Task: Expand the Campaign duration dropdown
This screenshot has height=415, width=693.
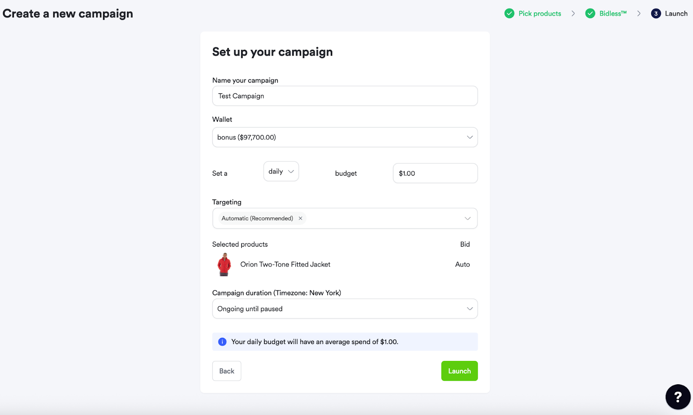Action: tap(345, 309)
